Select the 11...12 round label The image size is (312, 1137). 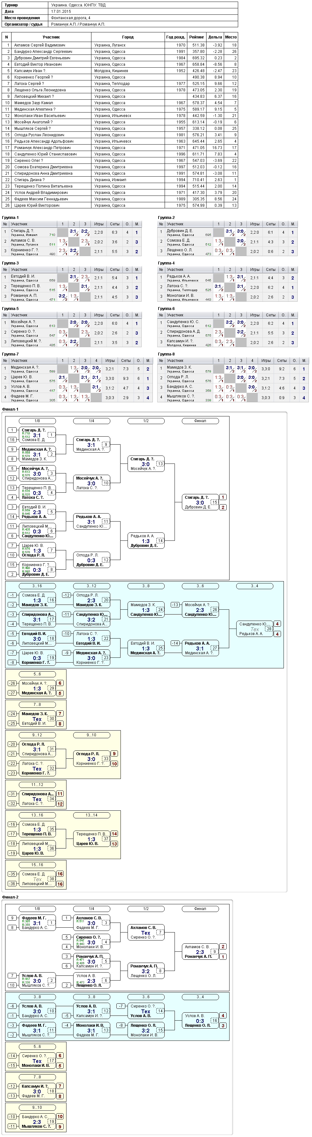[37, 784]
